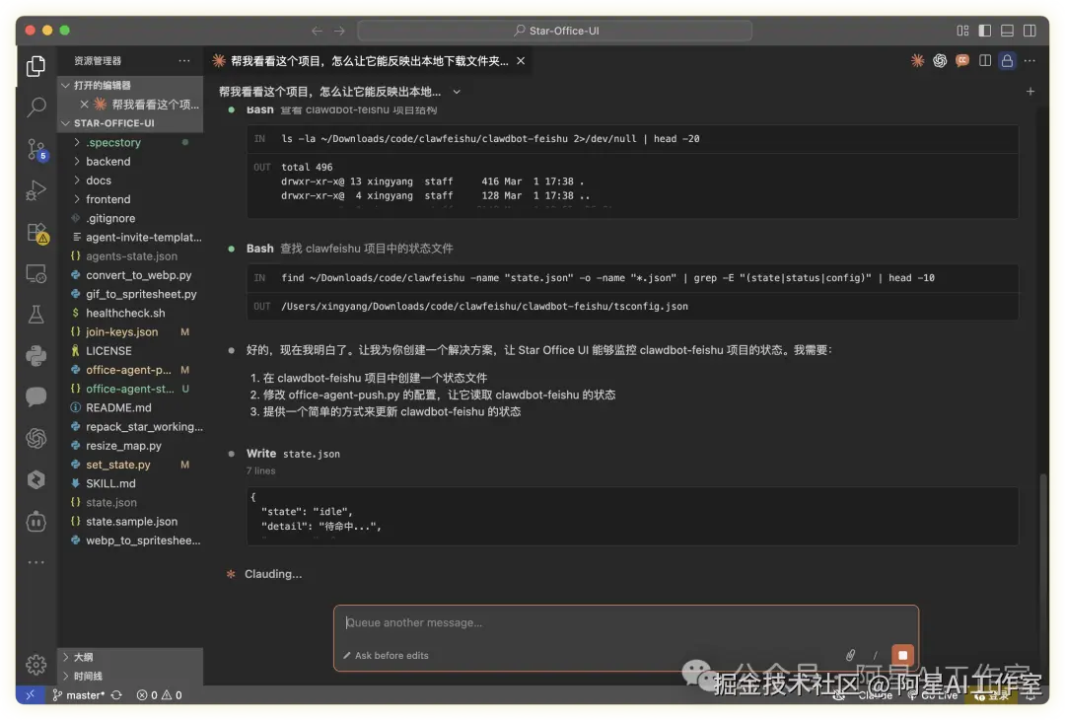Expand the 时间线 timeline section
This screenshot has height=720, width=1065.
coord(130,676)
